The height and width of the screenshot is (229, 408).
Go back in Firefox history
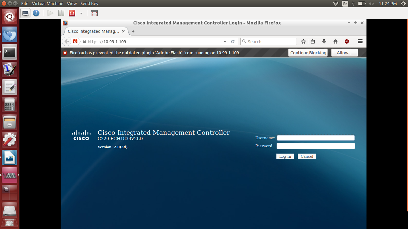tap(67, 41)
